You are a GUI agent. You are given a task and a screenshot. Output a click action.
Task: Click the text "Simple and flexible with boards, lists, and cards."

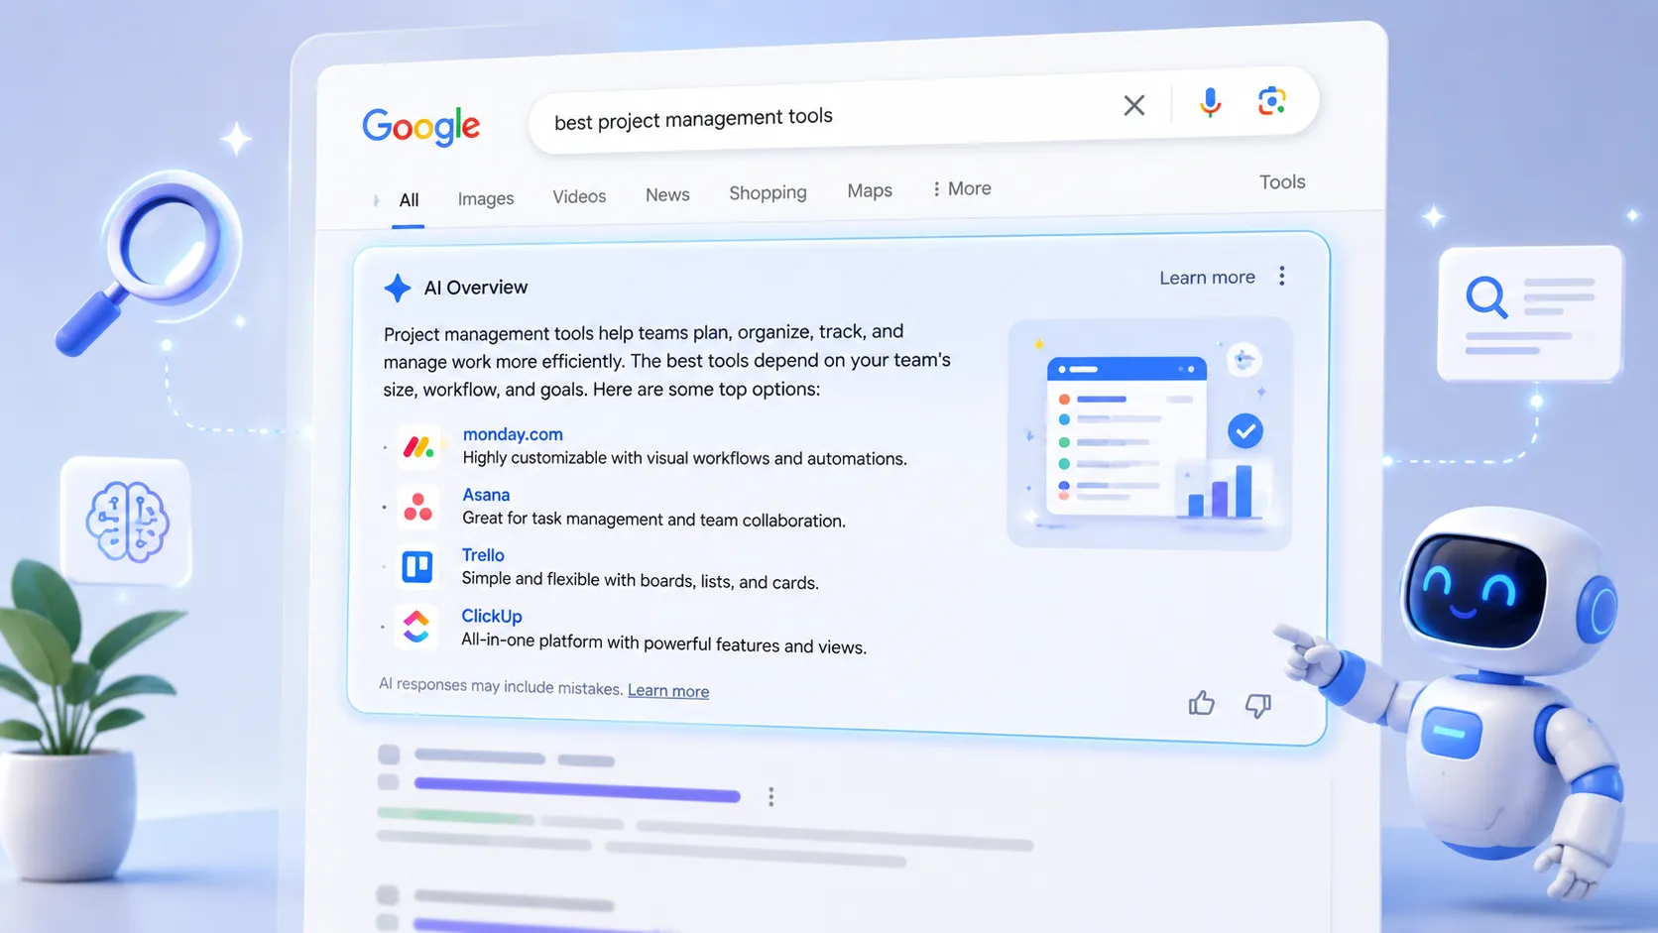(640, 580)
